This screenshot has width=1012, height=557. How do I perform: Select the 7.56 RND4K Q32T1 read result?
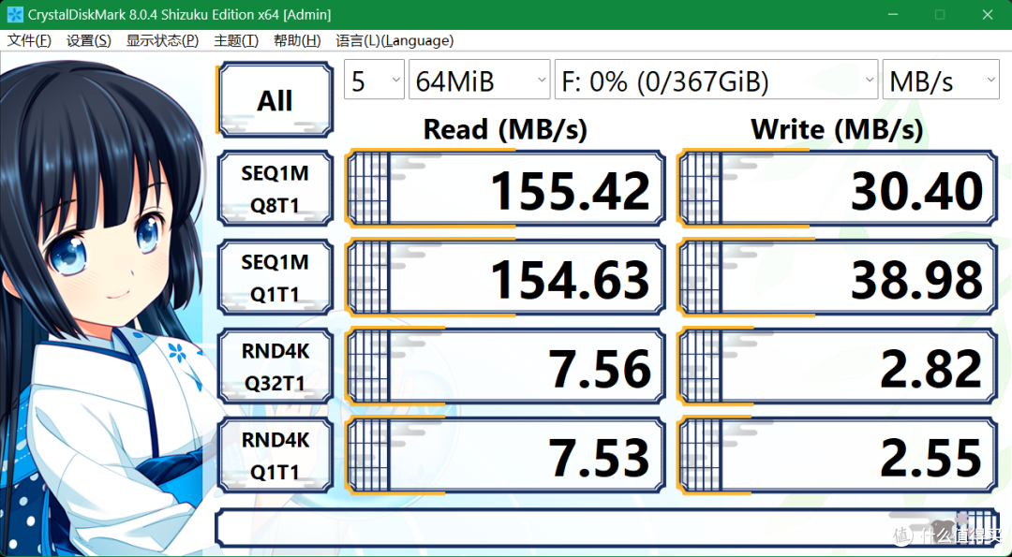coord(505,366)
